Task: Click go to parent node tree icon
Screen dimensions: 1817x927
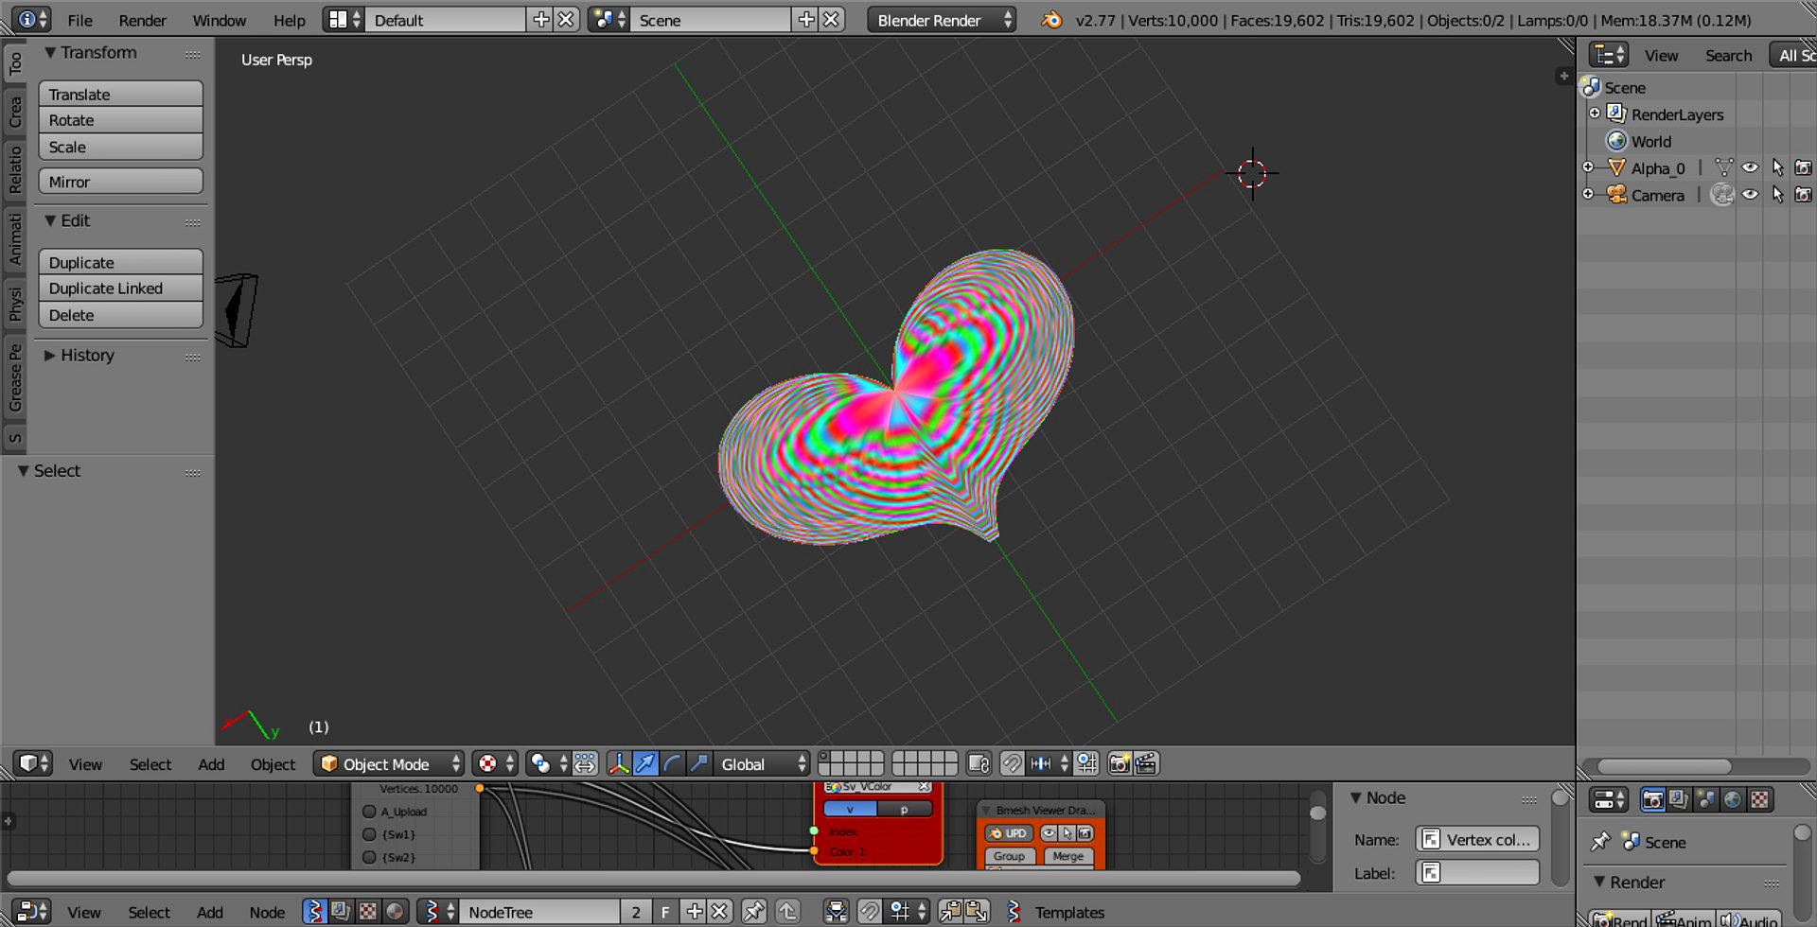Action: [787, 912]
